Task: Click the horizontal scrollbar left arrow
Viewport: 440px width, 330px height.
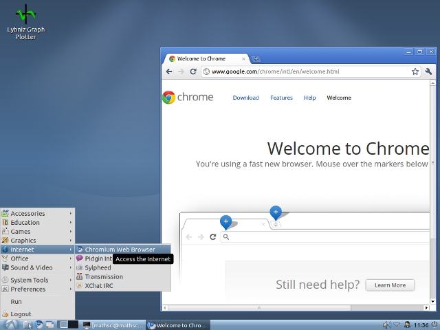Action: click(165, 307)
